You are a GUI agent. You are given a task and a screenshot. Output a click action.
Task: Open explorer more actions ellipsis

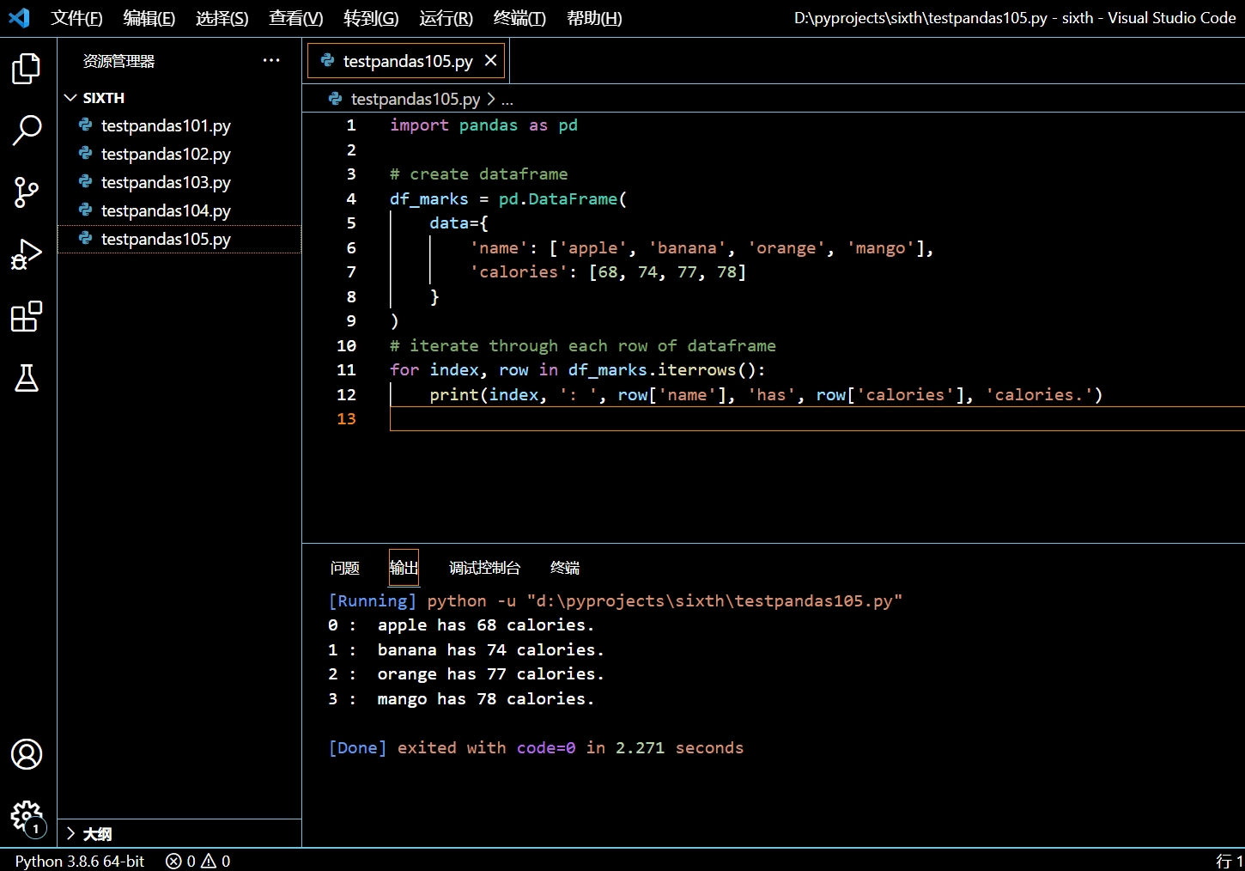tap(271, 60)
